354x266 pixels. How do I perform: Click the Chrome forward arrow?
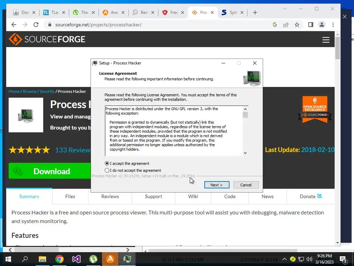pos(25,25)
